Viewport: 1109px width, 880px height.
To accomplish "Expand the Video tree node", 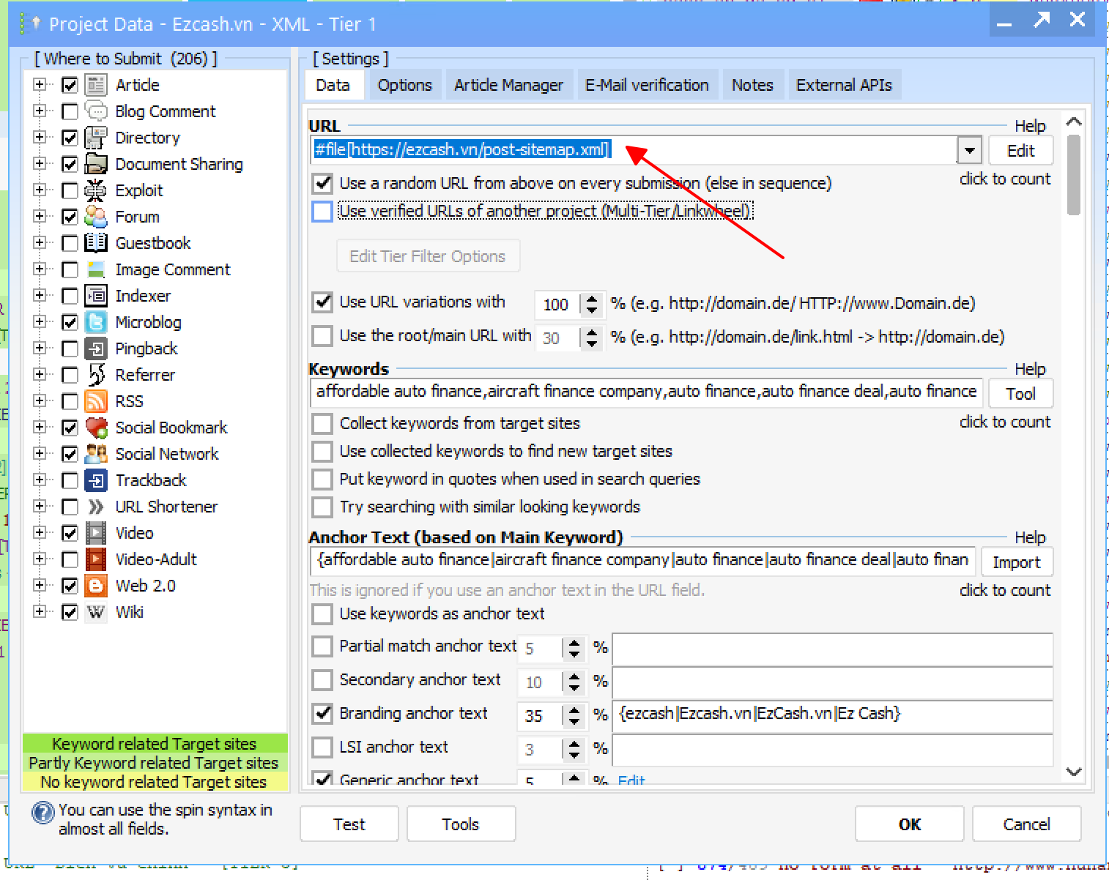I will (40, 533).
